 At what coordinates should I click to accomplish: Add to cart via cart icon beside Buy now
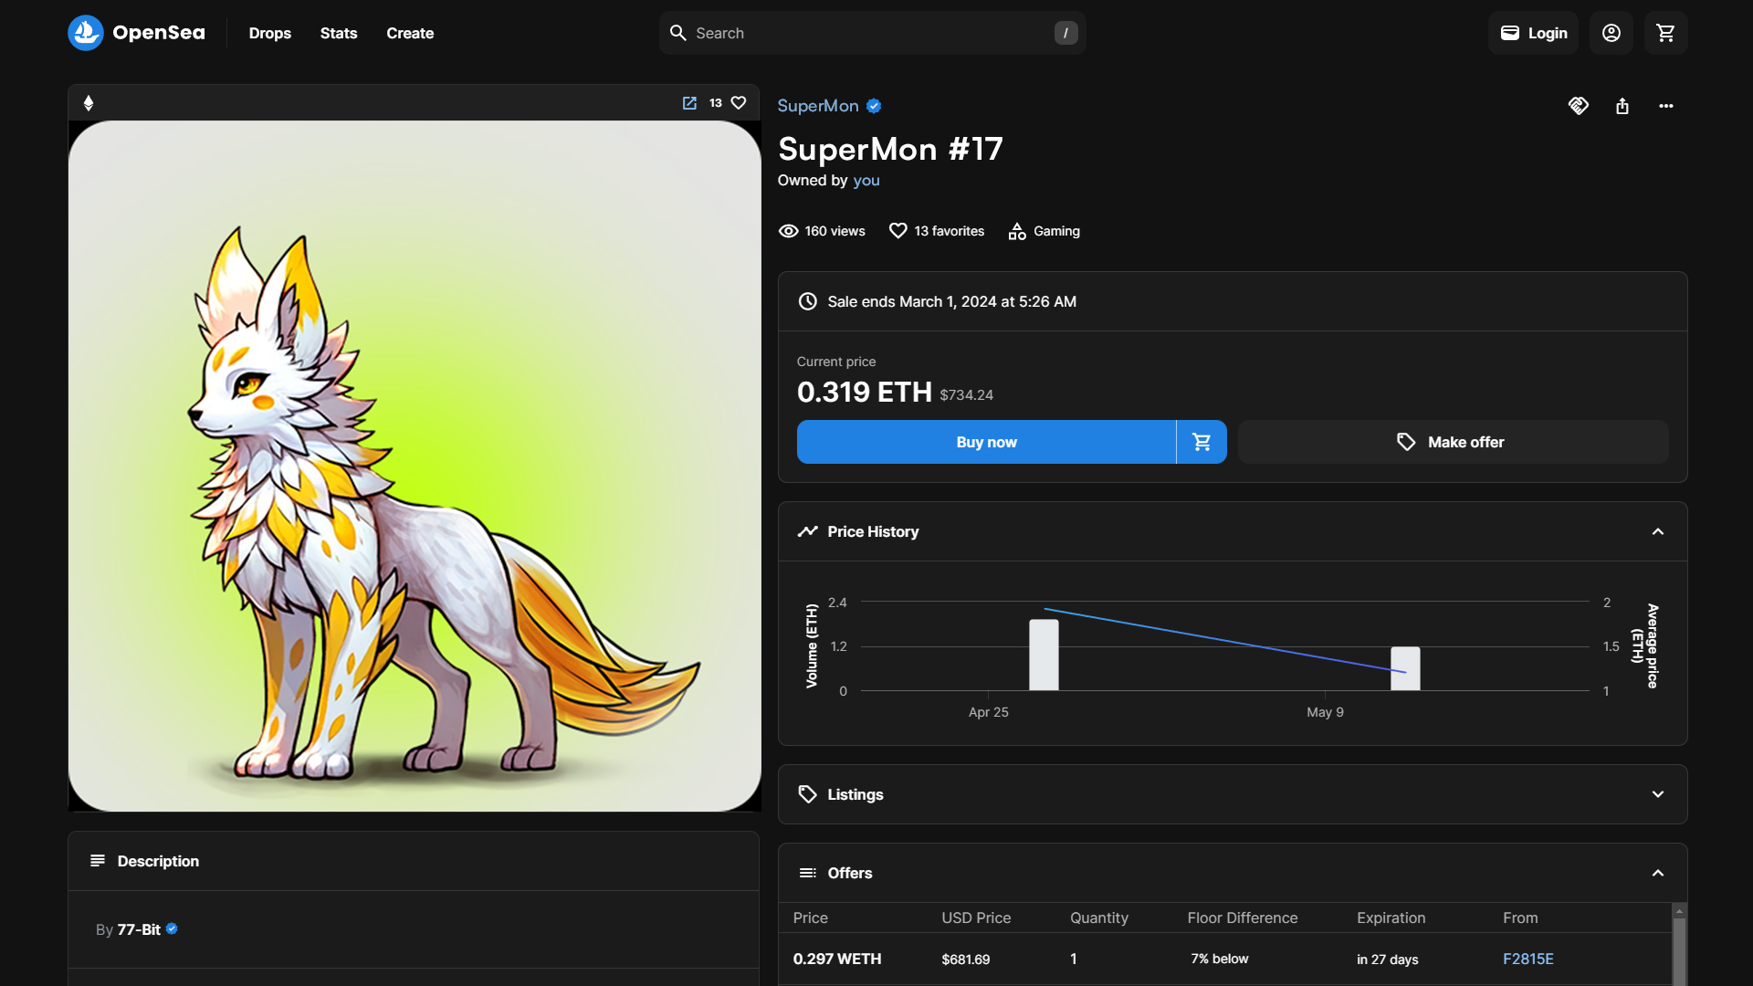tap(1202, 442)
